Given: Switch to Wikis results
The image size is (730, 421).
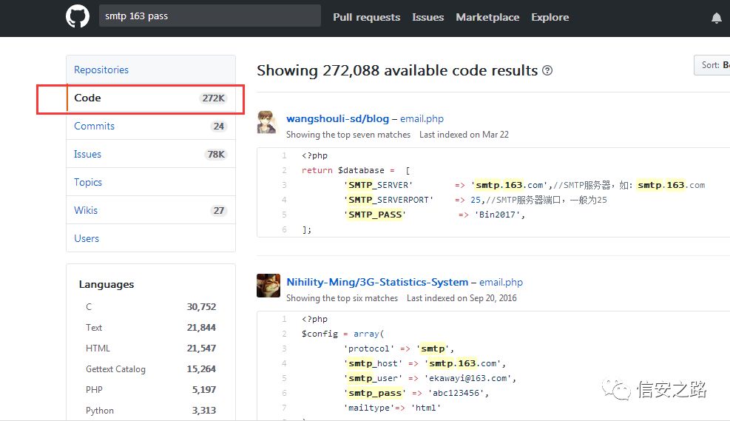Looking at the screenshot, I should tap(151, 210).
